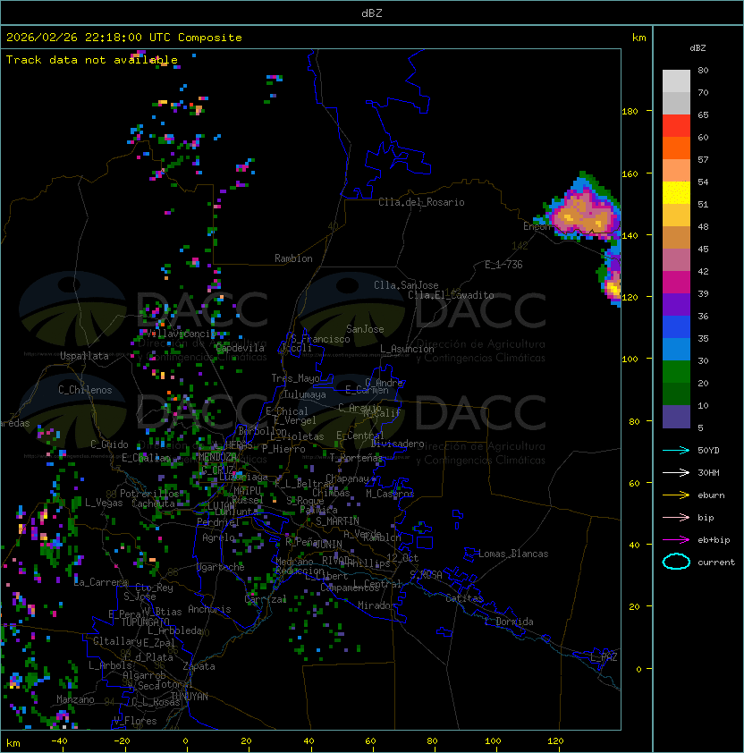Click the 57 dBZ orange color swatch
The height and width of the screenshot is (753, 744).
pyautogui.click(x=676, y=148)
